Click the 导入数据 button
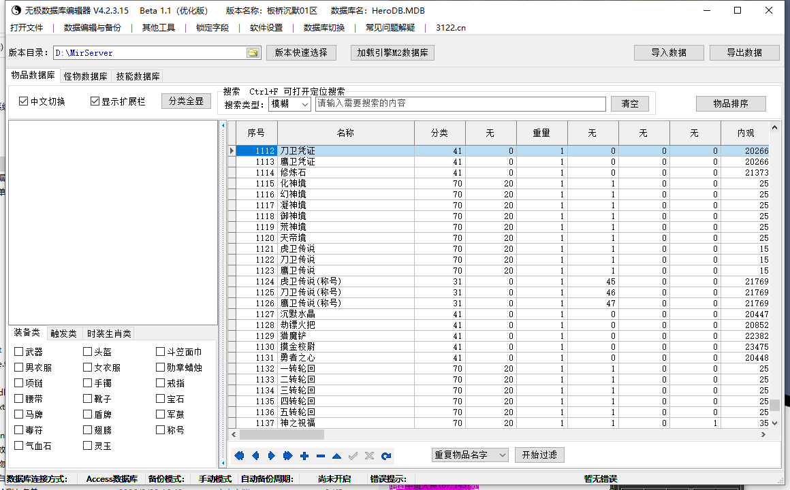 point(669,53)
